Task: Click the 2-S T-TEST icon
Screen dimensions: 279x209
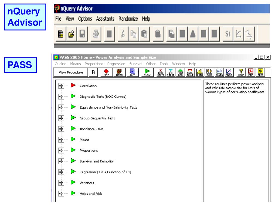Action: coord(171,72)
